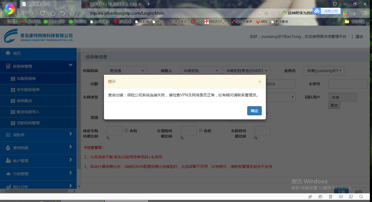Viewport: 372px width, 202px height.
Task: Reload the page with the refresh icon
Action: 43,13
